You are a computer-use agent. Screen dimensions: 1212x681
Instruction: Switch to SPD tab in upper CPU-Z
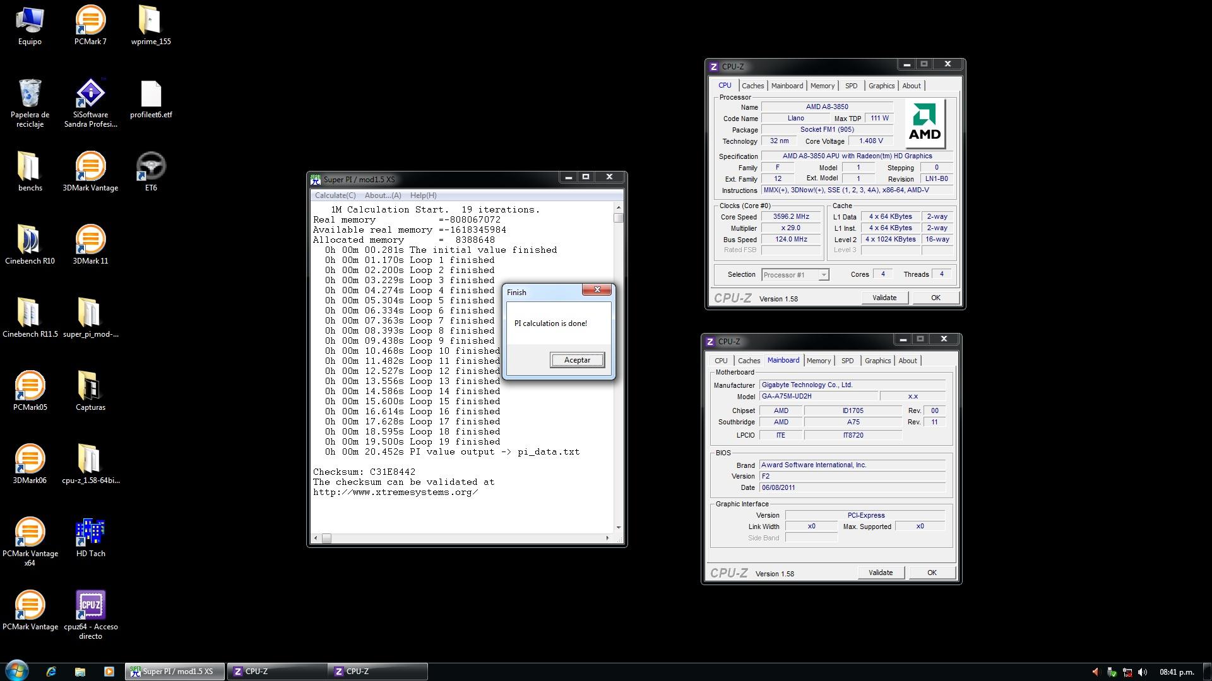point(851,86)
